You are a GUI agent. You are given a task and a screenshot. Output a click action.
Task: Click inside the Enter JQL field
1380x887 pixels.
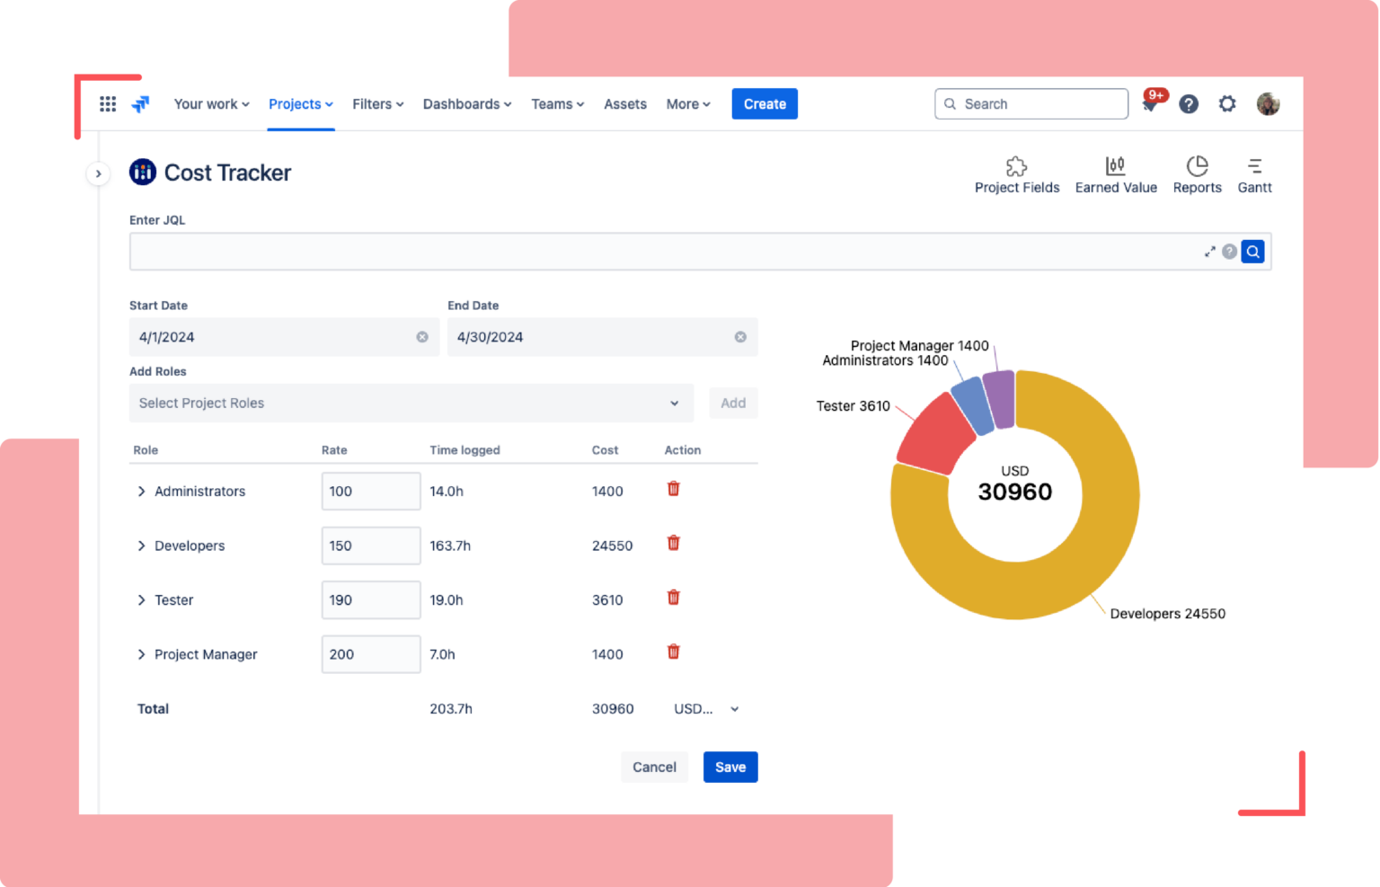[629, 251]
